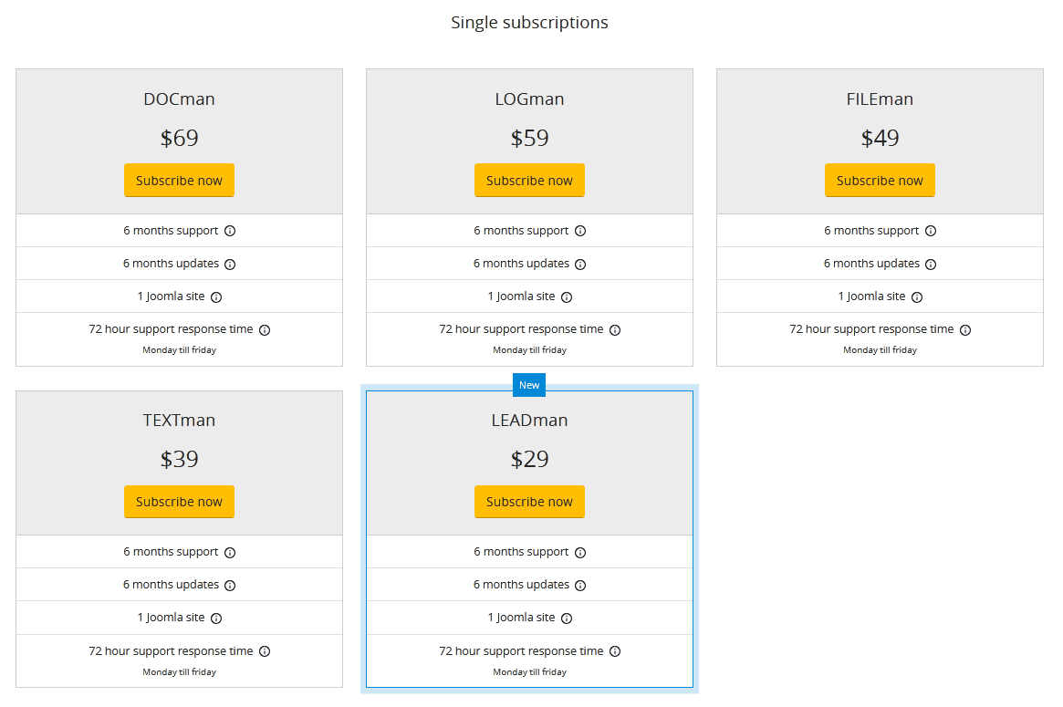Click info icon for FILEman's 72 hour support response
The image size is (1063, 707).
(x=965, y=329)
